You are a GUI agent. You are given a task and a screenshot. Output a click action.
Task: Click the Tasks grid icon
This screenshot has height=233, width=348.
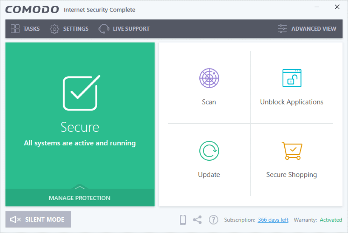click(15, 29)
